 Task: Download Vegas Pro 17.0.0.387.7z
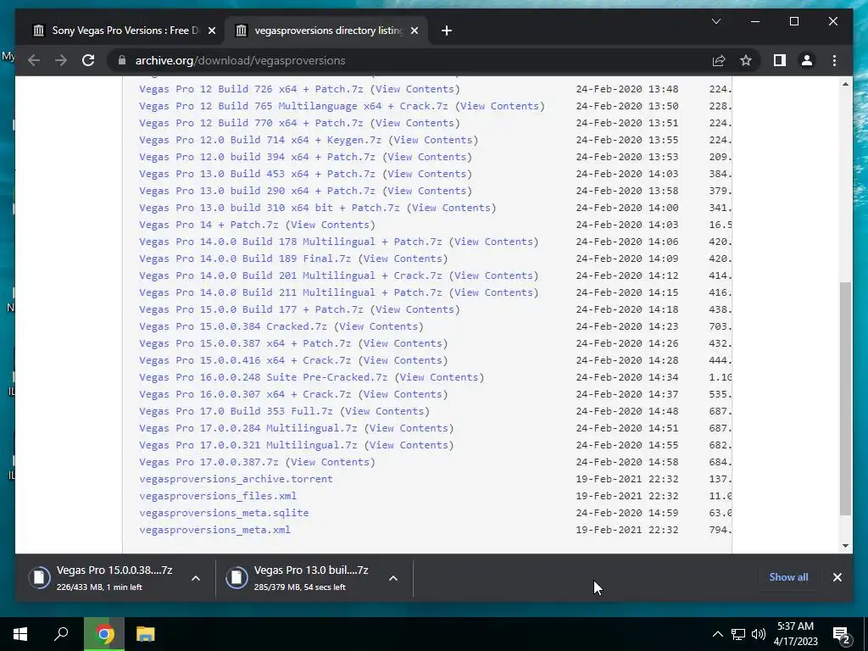tap(209, 462)
